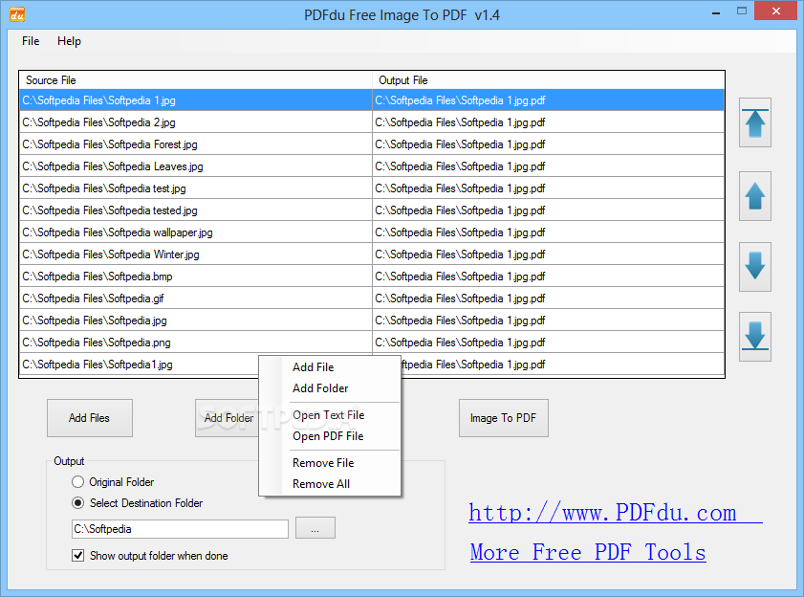This screenshot has height=597, width=804.
Task: Select row Softpedia 1.jpg source file
Action: click(196, 100)
